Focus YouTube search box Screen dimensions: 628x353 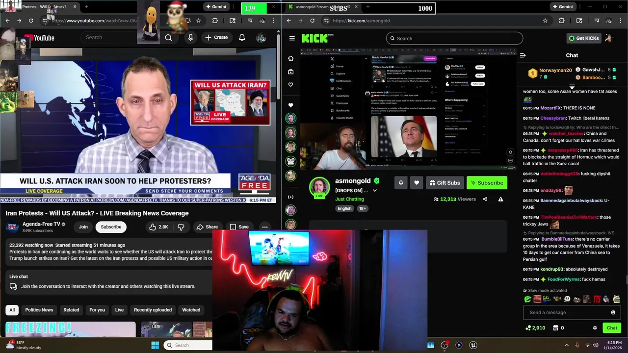pyautogui.click(x=121, y=38)
